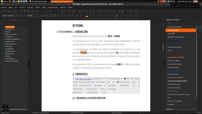
Task: Select the Line drawing tool icon
Action: click(127, 11)
